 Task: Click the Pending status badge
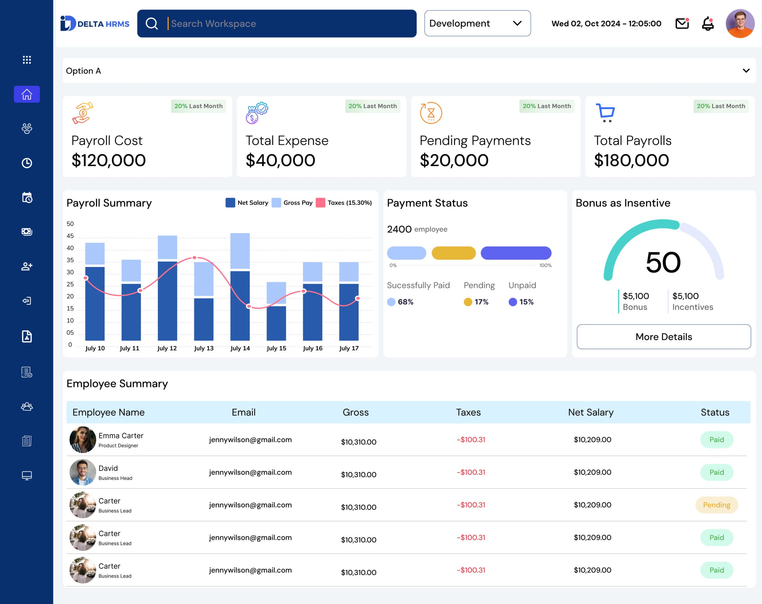(x=717, y=505)
